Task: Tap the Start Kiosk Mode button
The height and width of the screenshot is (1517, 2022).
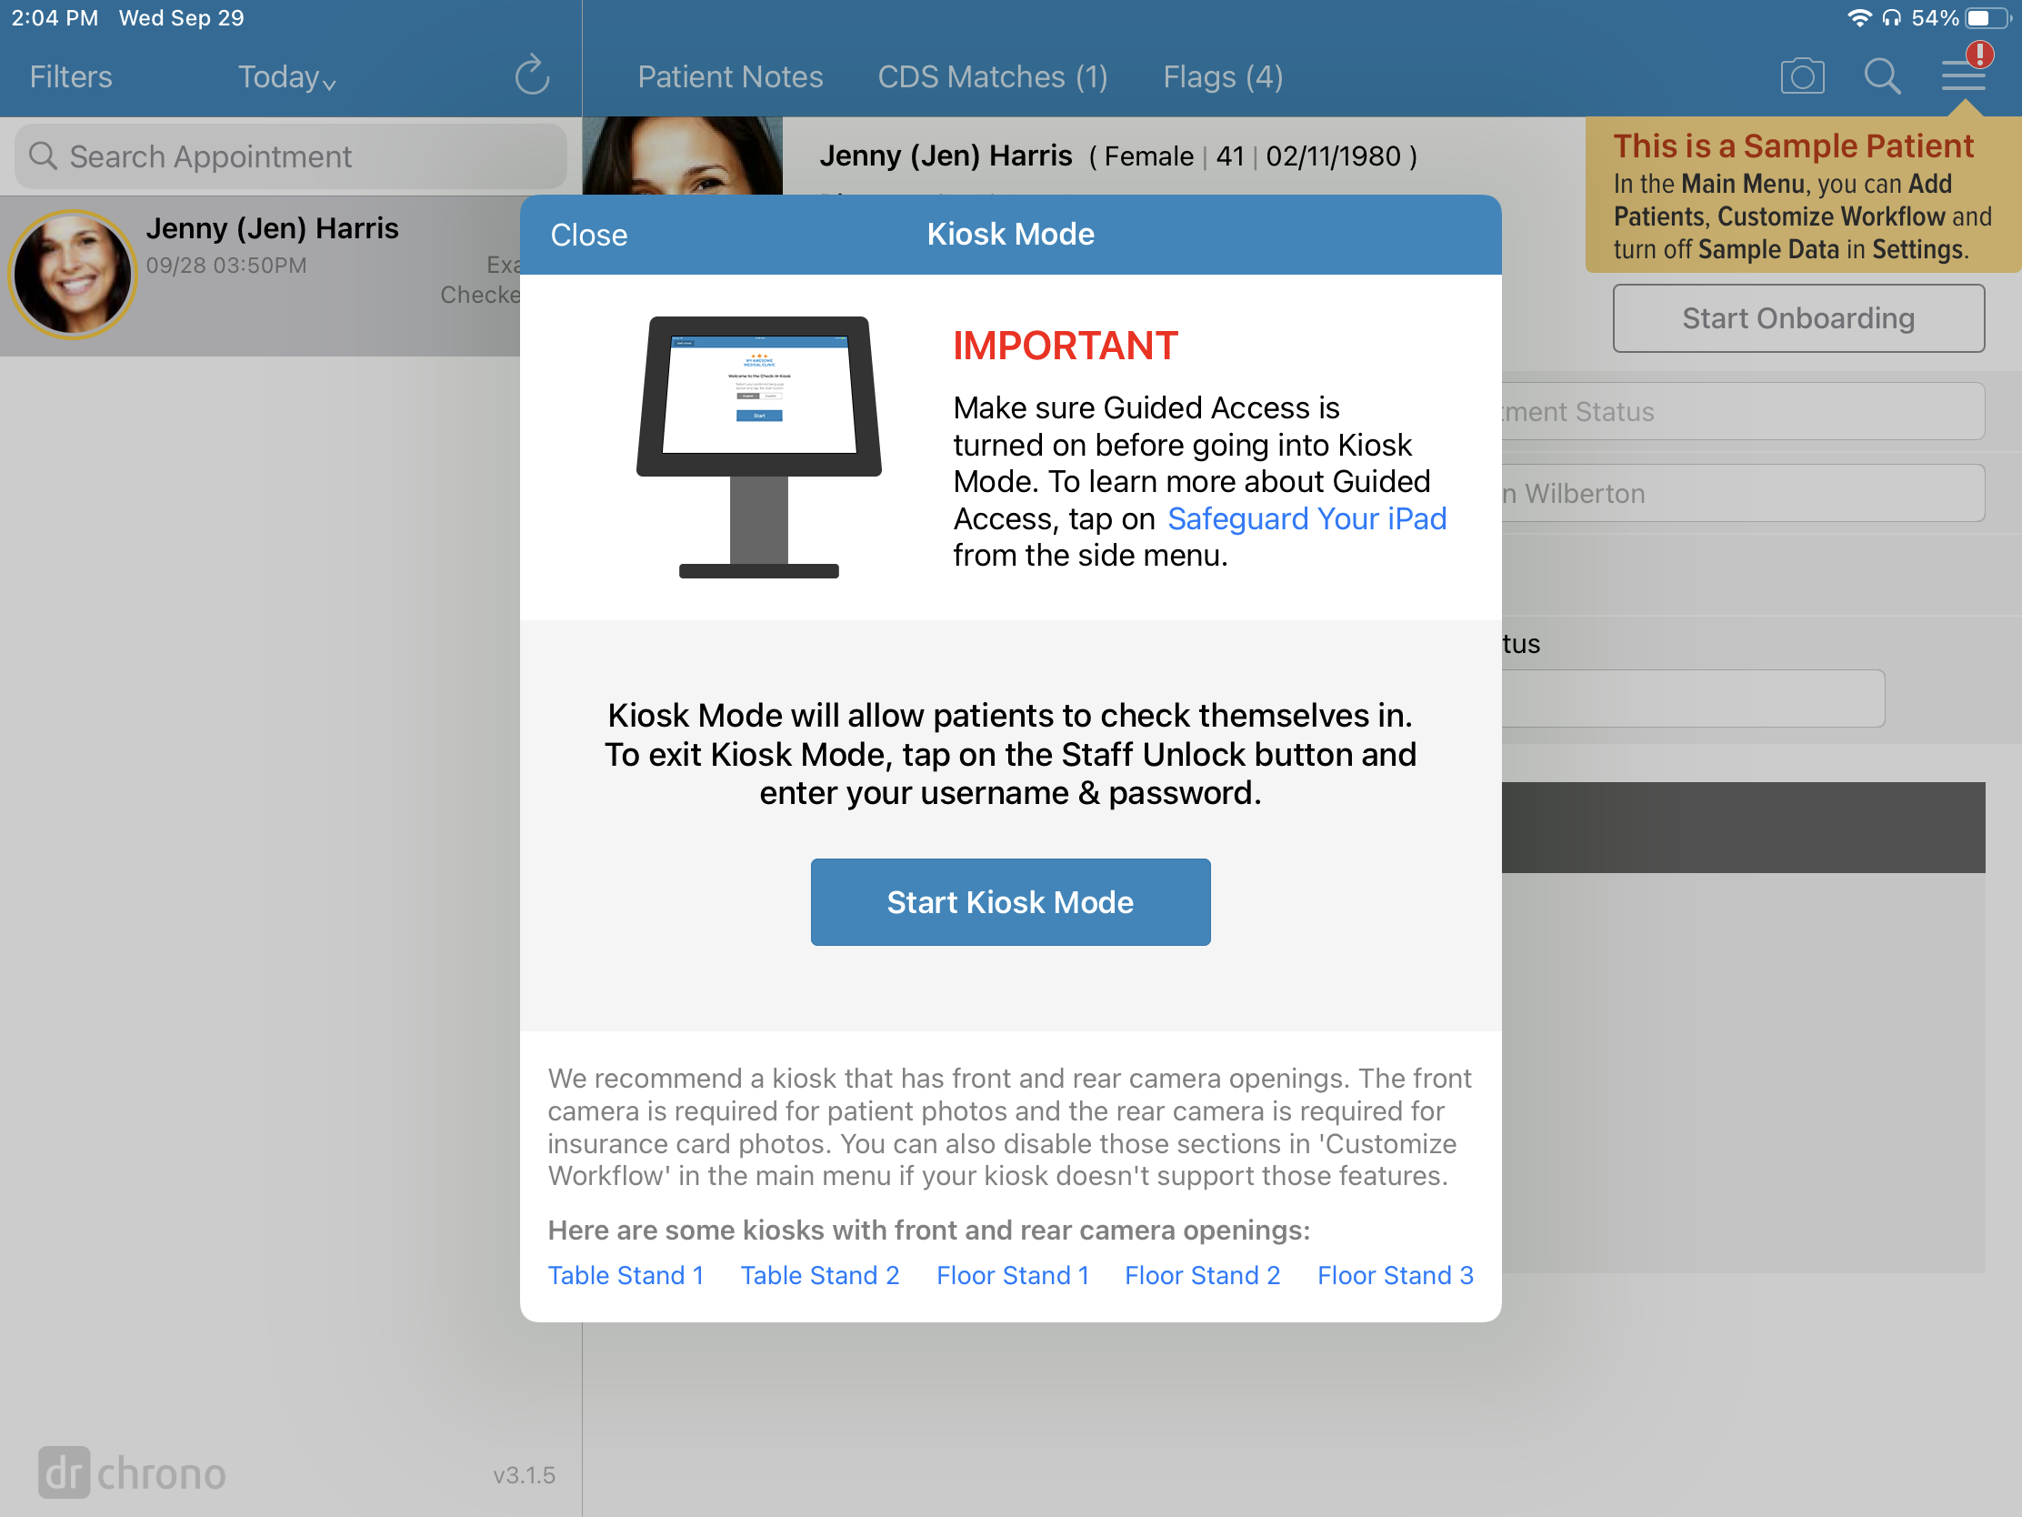Action: (x=1011, y=902)
